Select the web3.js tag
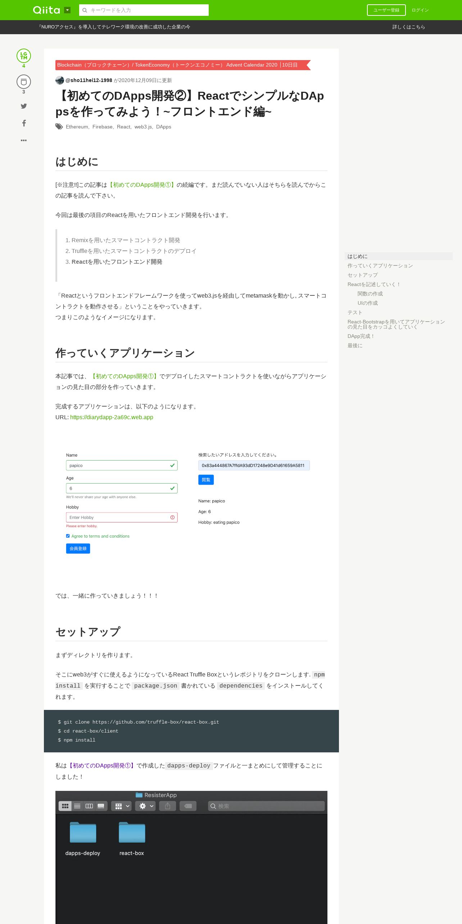Image resolution: width=462 pixels, height=924 pixels. (143, 127)
